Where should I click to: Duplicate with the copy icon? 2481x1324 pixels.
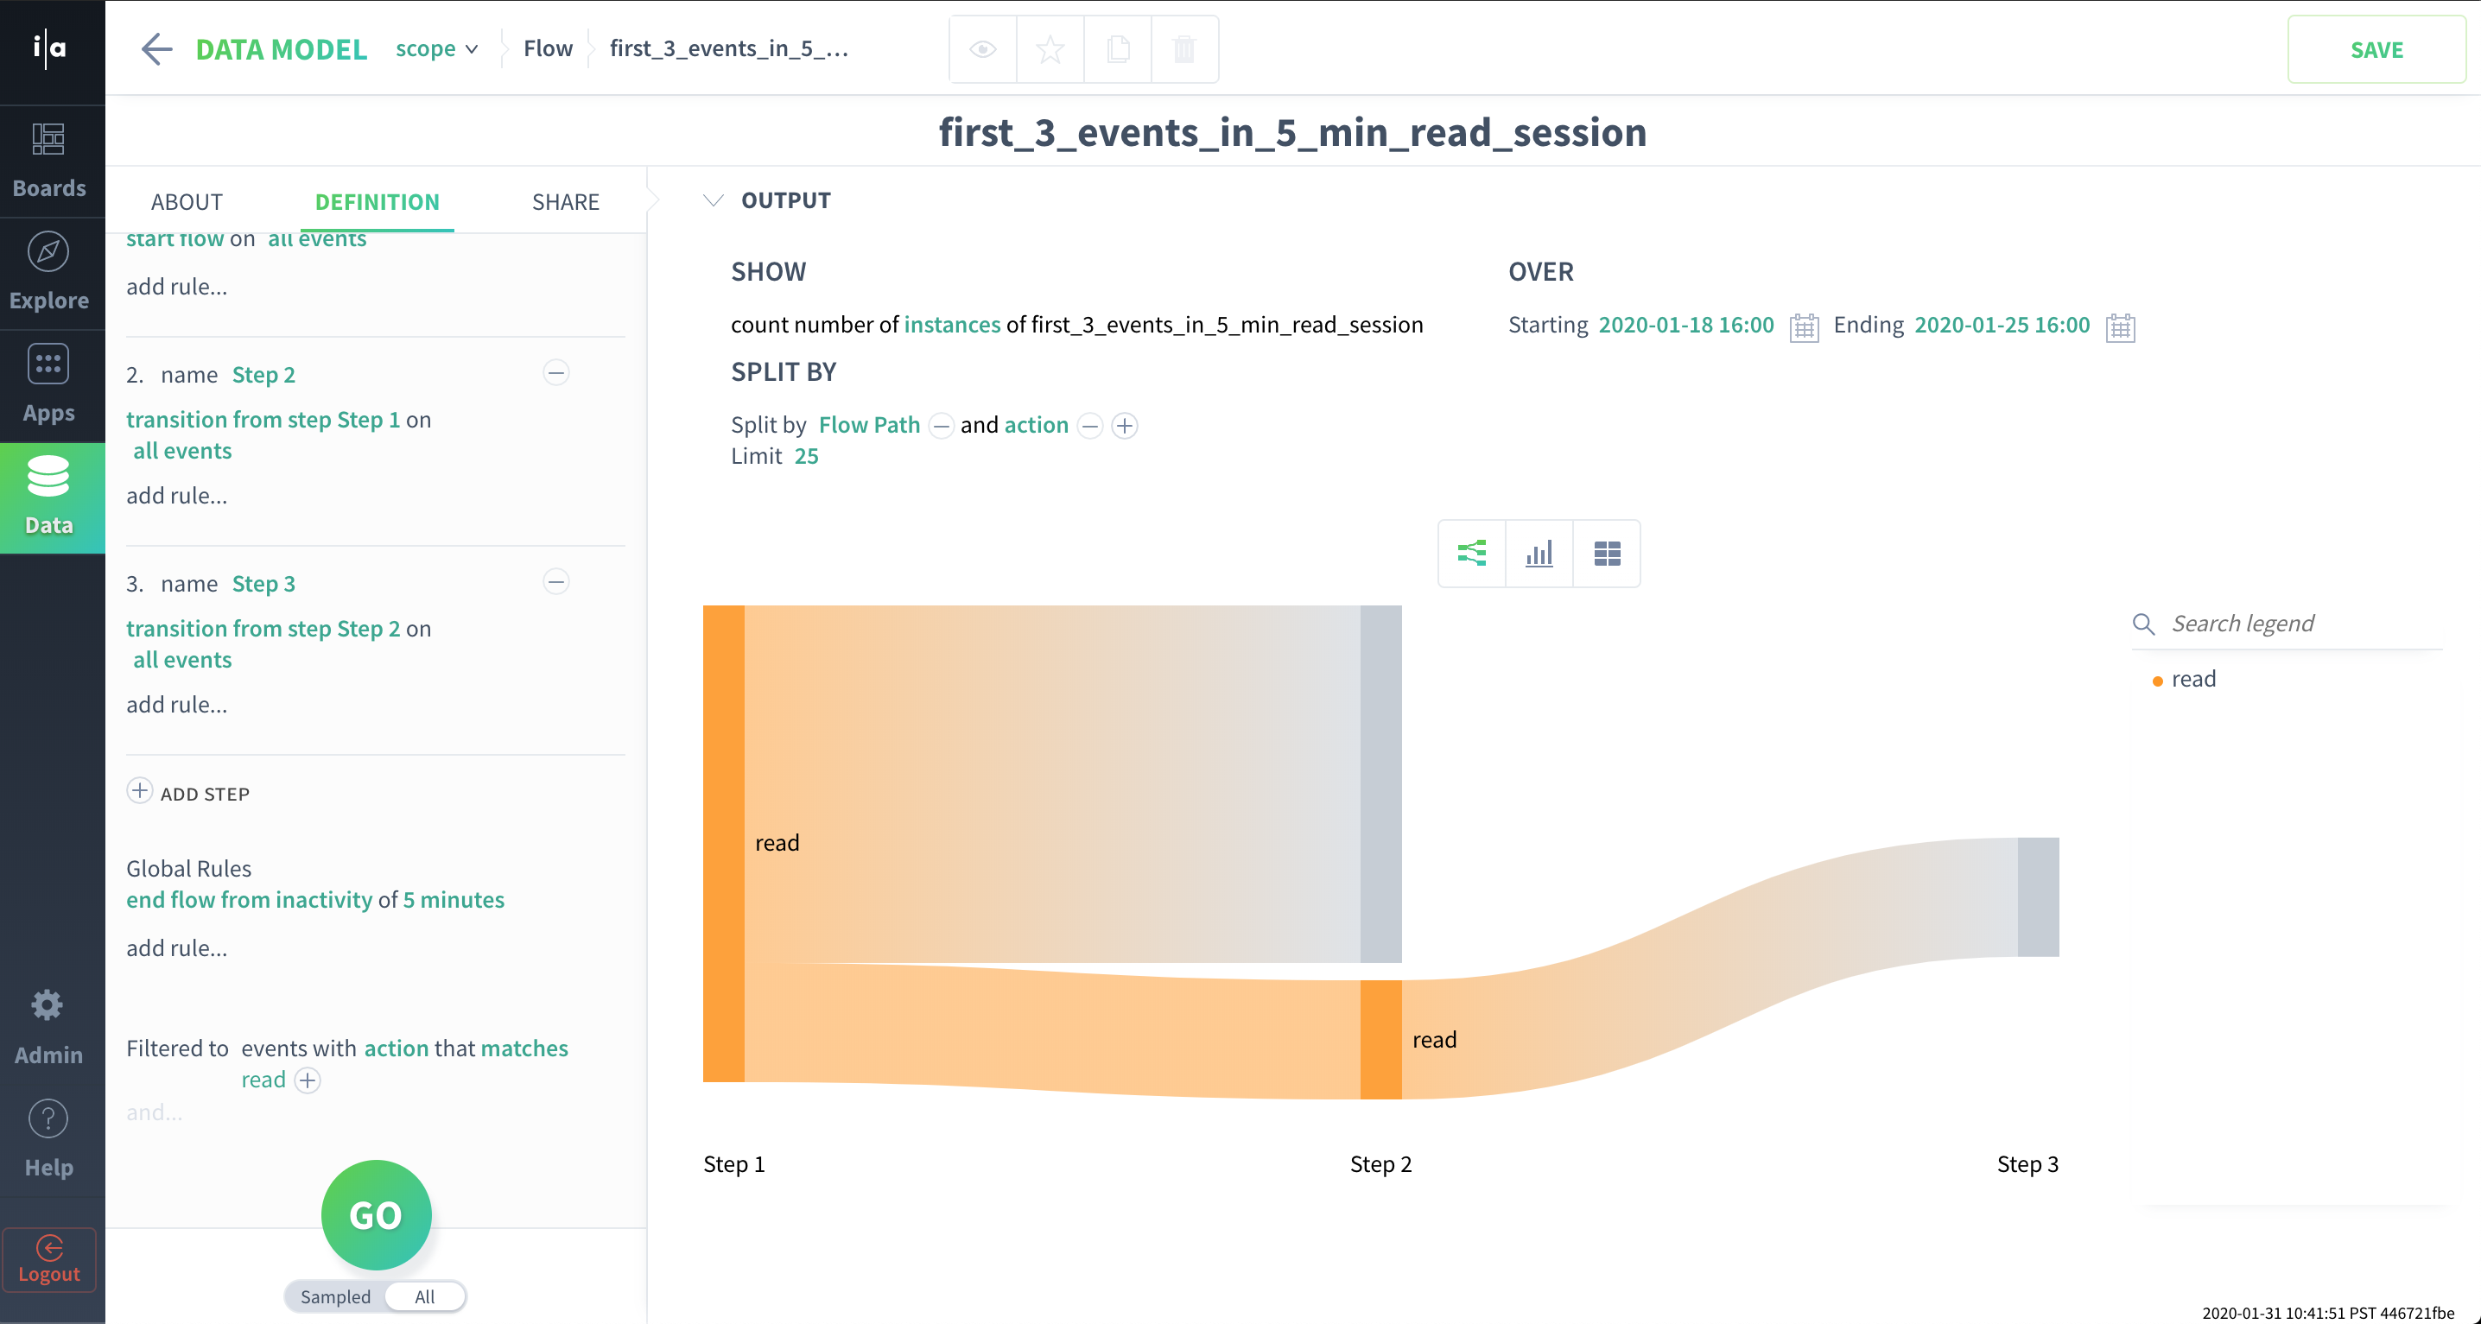click(1117, 49)
